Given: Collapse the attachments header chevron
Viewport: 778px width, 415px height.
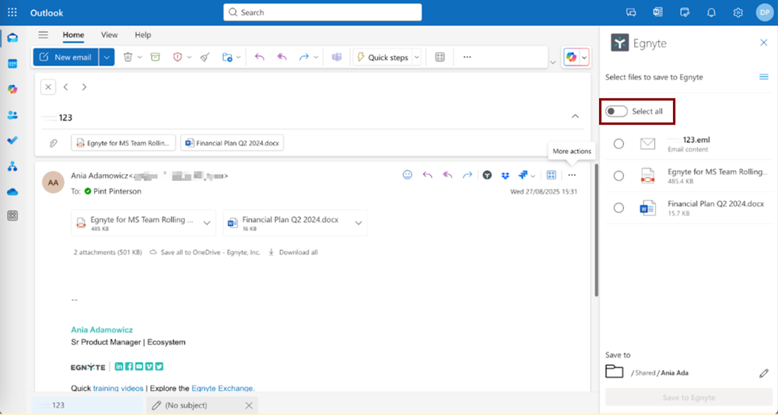Looking at the screenshot, I should click(x=575, y=117).
